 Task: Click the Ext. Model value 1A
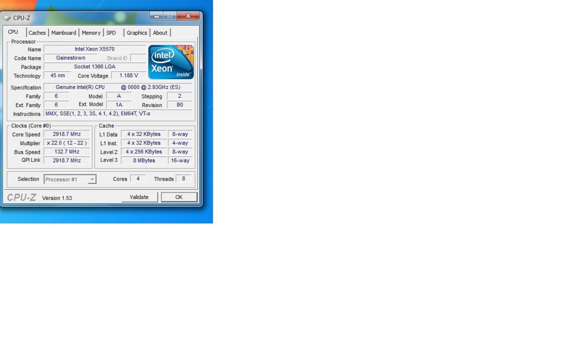coord(119,105)
